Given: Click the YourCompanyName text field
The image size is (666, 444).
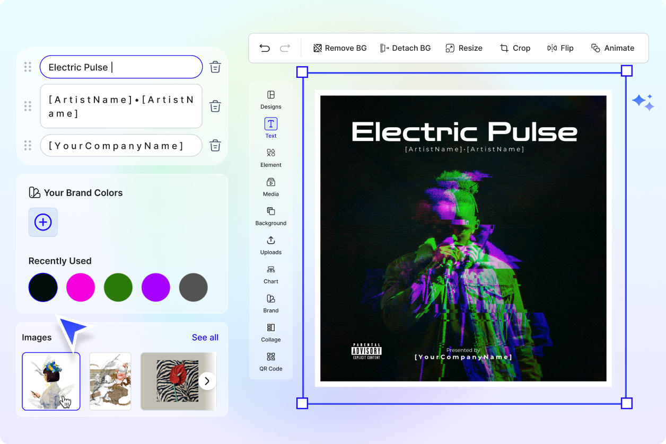Looking at the screenshot, I should coord(121,145).
